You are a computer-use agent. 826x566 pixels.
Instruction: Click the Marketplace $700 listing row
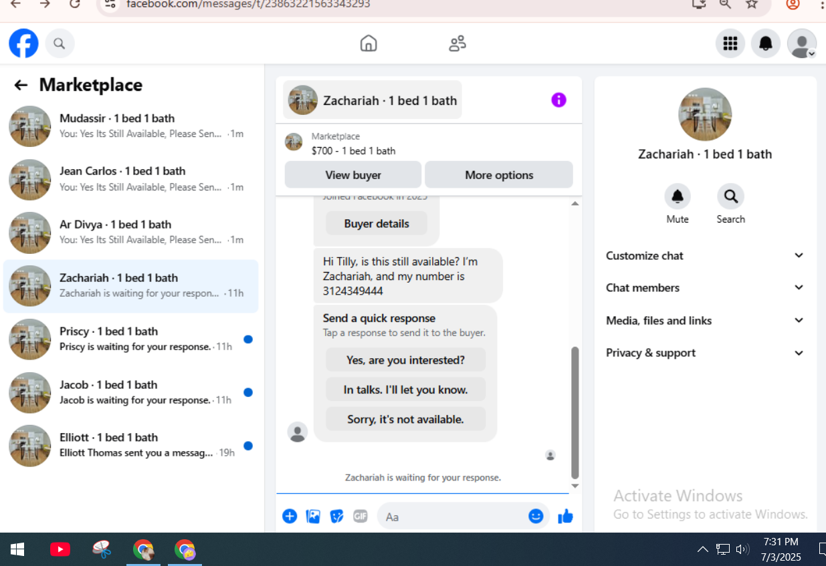(x=429, y=143)
